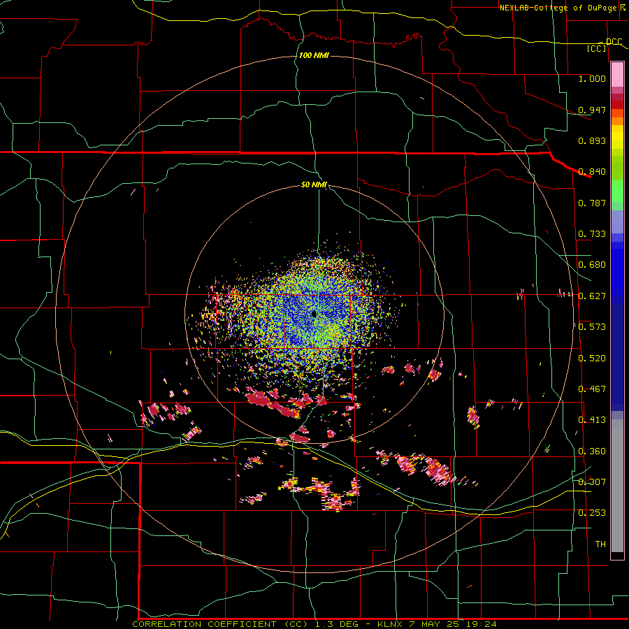
Task: Click the 50 NMI range ring label
Action: click(x=314, y=185)
